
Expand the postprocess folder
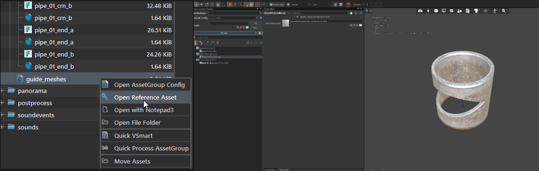coord(2,103)
